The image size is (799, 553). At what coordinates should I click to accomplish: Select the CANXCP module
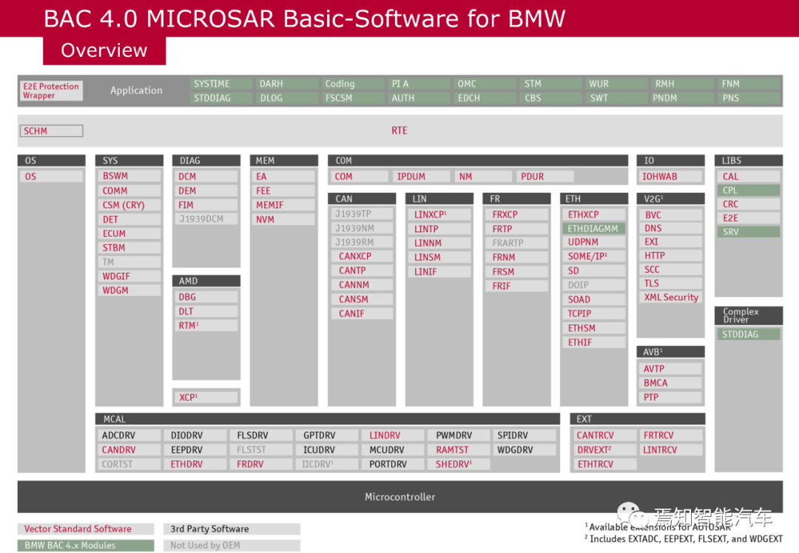pos(362,256)
